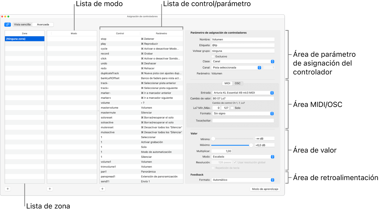Screen dimensions: 383x211
Task: Add a new control assignment with plus button
Action: (x=102, y=189)
